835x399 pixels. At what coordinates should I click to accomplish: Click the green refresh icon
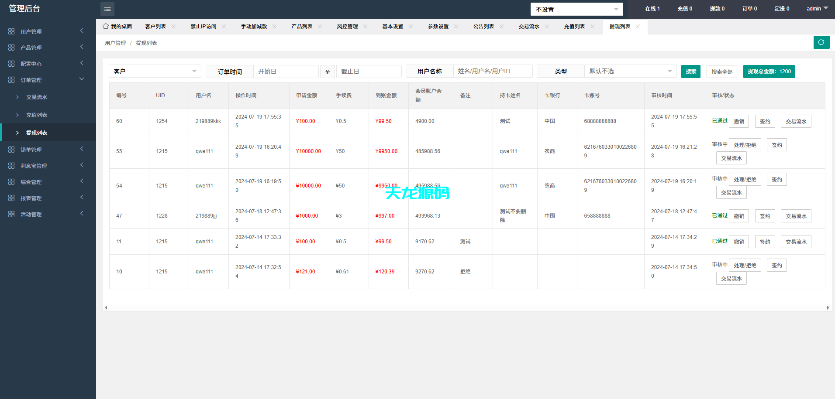point(821,42)
